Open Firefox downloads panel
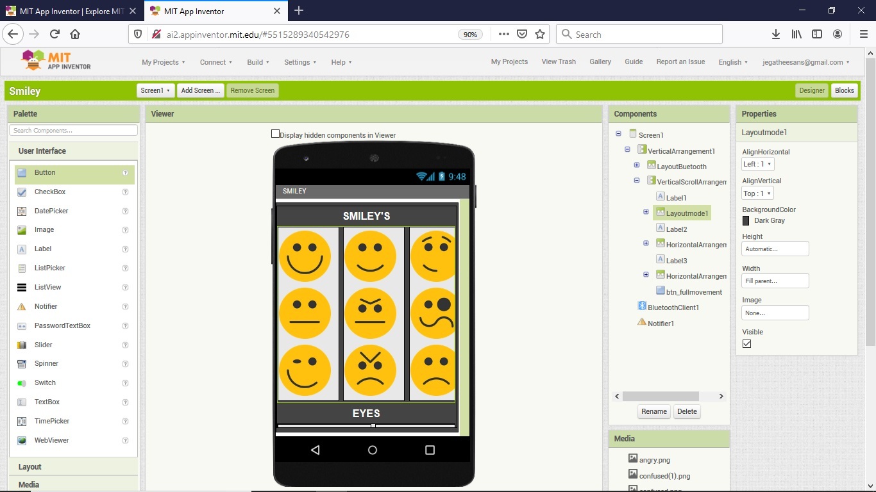 pyautogui.click(x=776, y=35)
